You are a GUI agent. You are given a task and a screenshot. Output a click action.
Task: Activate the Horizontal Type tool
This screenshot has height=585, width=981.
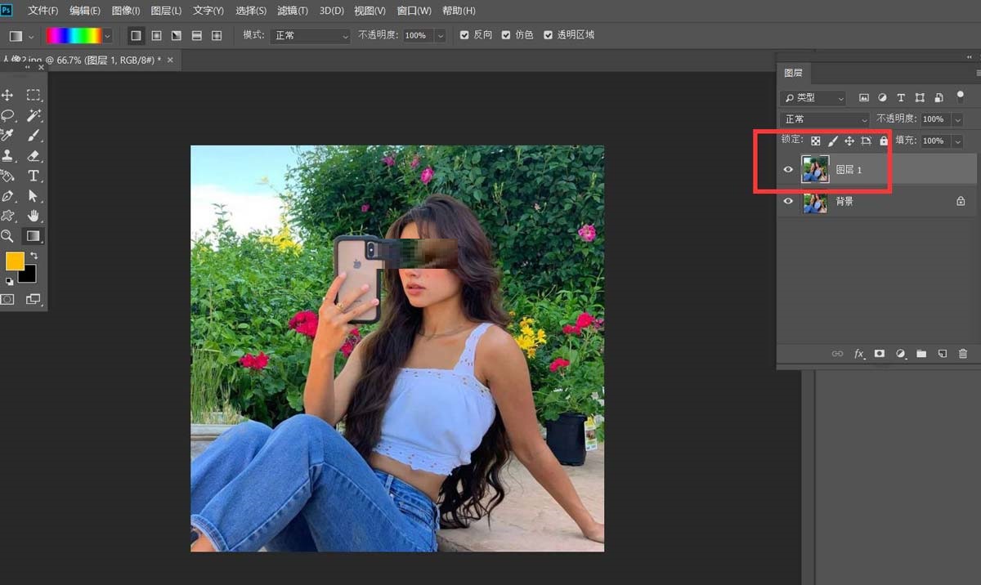(34, 176)
